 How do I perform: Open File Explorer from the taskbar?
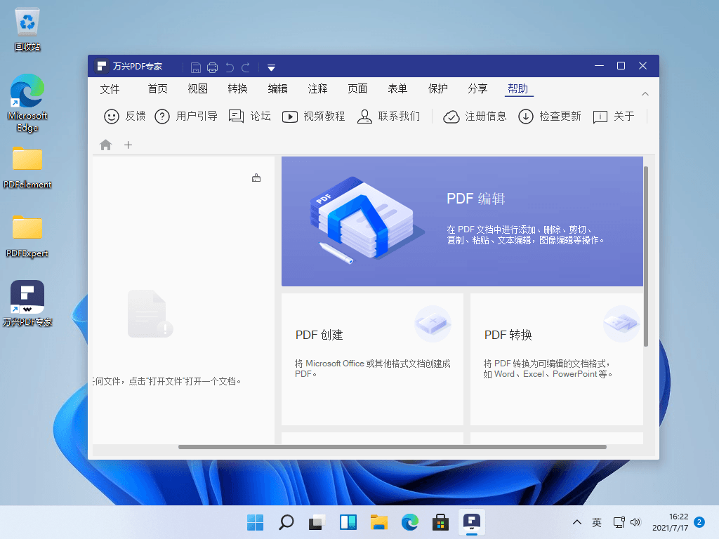point(378,522)
